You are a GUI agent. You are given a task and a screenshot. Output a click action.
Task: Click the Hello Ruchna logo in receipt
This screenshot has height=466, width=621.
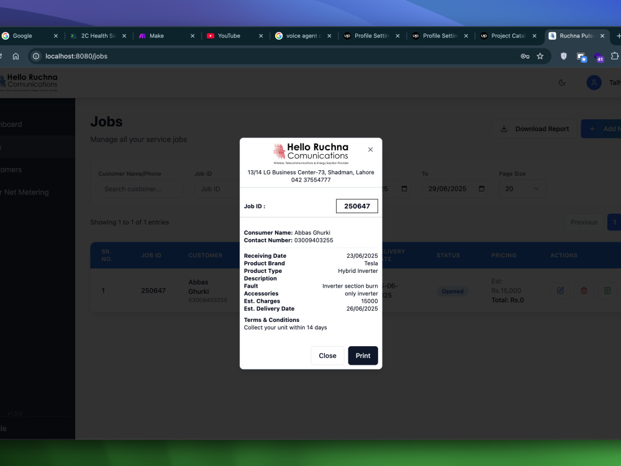pos(311,153)
